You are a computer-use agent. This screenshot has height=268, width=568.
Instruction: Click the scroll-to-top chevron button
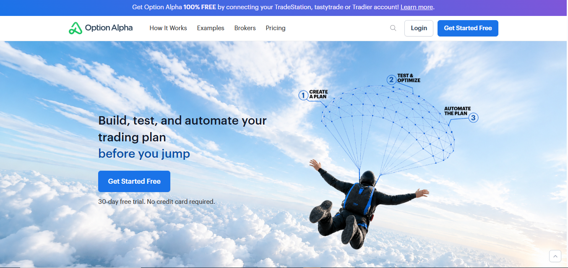pos(555,256)
